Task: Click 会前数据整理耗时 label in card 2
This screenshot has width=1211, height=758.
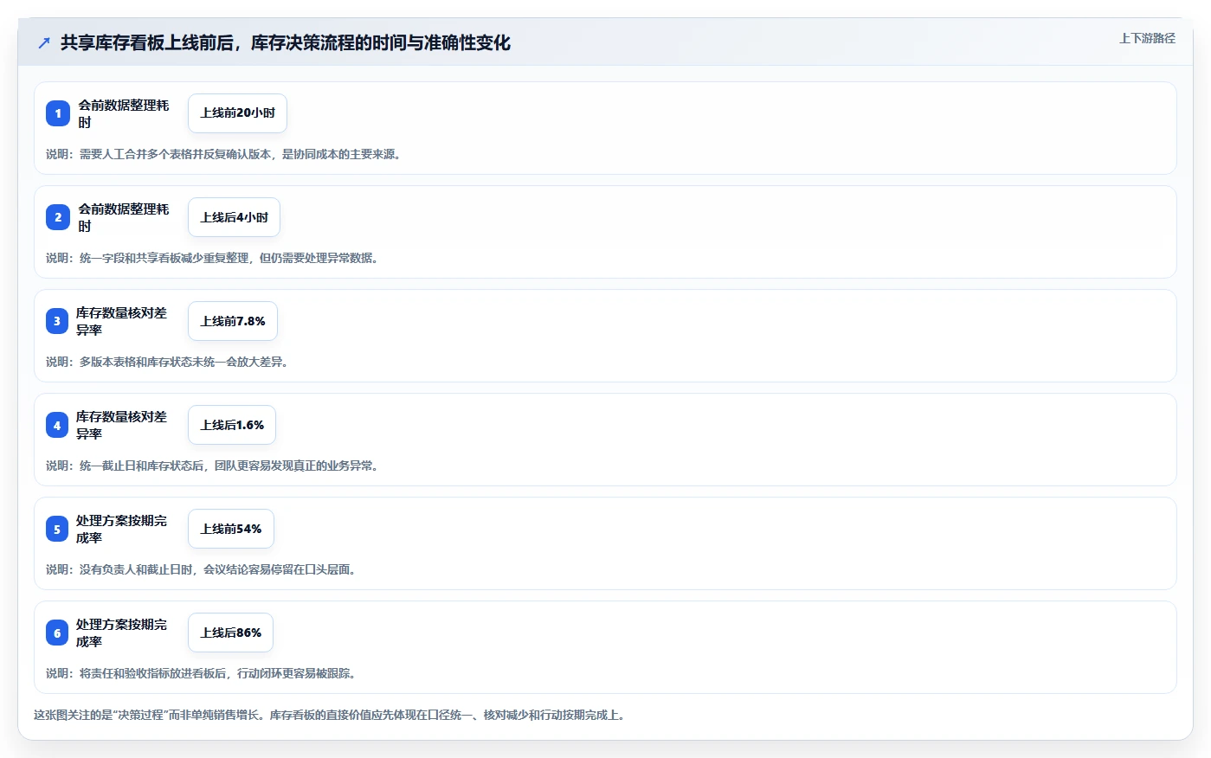Action: (124, 217)
